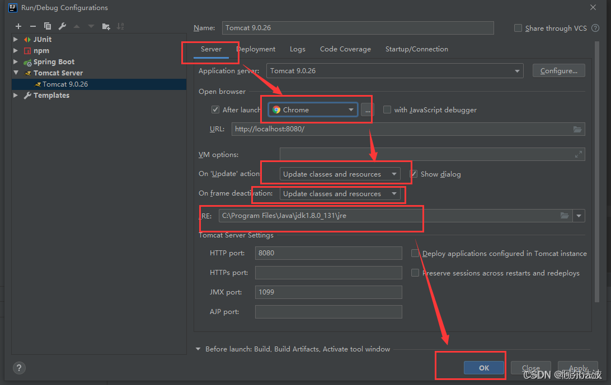Enable with JavaScript debugger checkbox
611x385 pixels.
(x=387, y=110)
